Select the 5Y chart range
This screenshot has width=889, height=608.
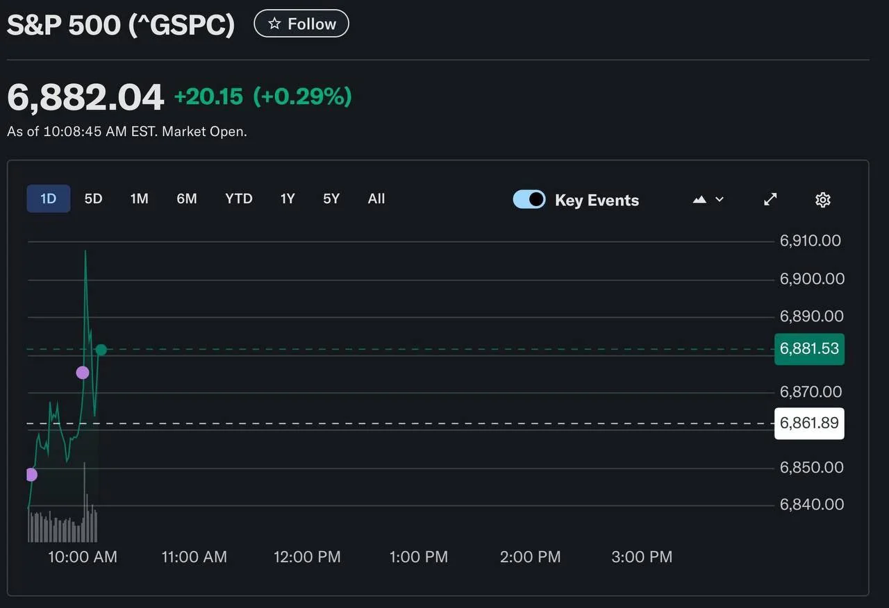pos(331,199)
